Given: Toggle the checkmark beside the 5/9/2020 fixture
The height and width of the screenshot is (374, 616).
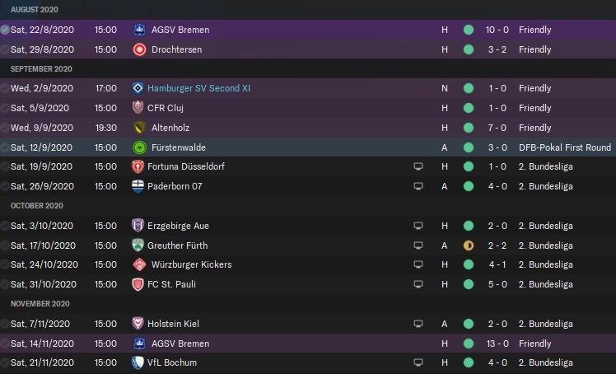Looking at the screenshot, I should tap(5, 108).
